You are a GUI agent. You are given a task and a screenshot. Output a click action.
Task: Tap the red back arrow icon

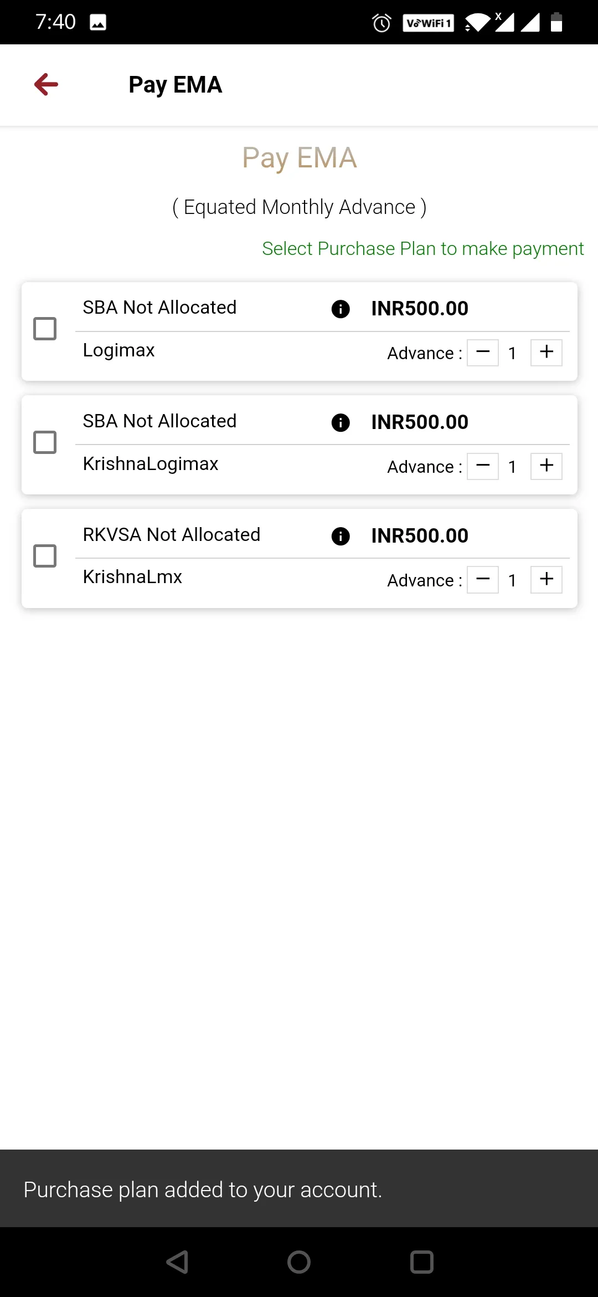coord(46,84)
